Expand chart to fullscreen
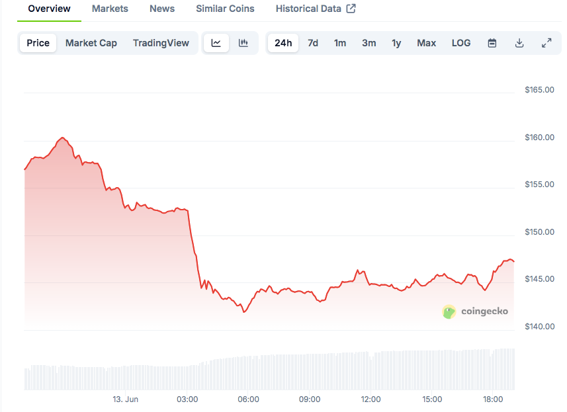Viewport: 567px width, 412px height. click(546, 43)
